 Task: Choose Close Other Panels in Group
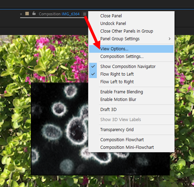[131, 31]
